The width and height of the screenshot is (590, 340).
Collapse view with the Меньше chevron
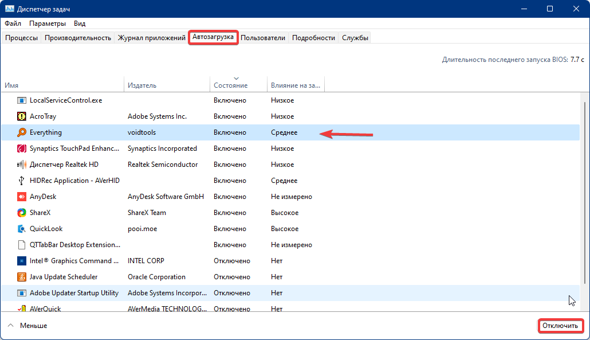click(x=10, y=325)
